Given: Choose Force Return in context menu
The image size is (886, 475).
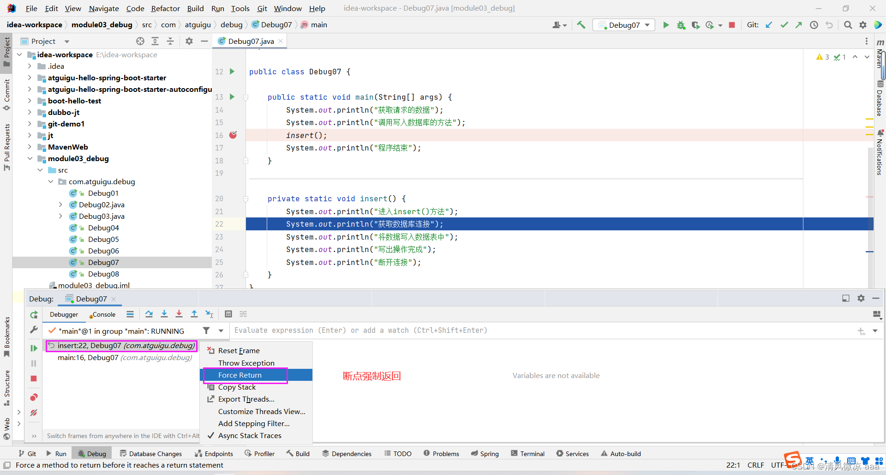Looking at the screenshot, I should (x=257, y=375).
